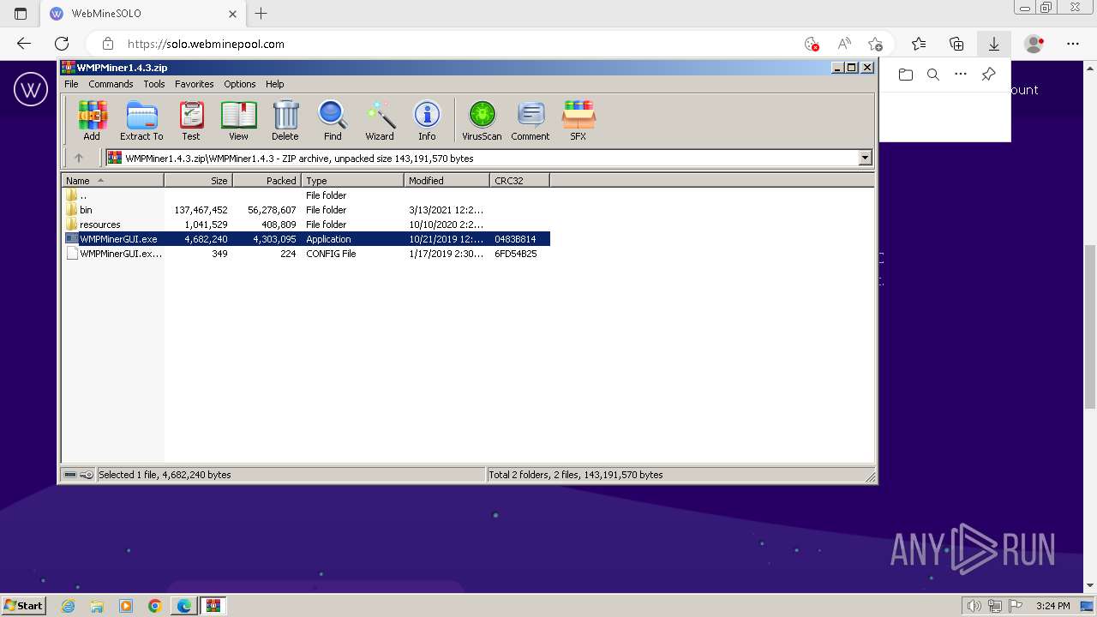The height and width of the screenshot is (617, 1097).
Task: Select the resources folder
Action: tap(306, 225)
